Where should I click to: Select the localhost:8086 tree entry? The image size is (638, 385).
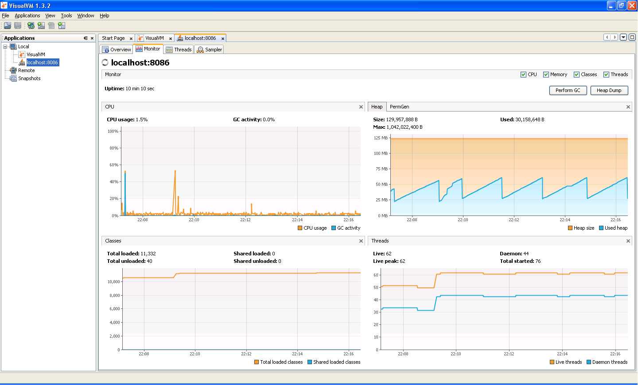tap(43, 62)
